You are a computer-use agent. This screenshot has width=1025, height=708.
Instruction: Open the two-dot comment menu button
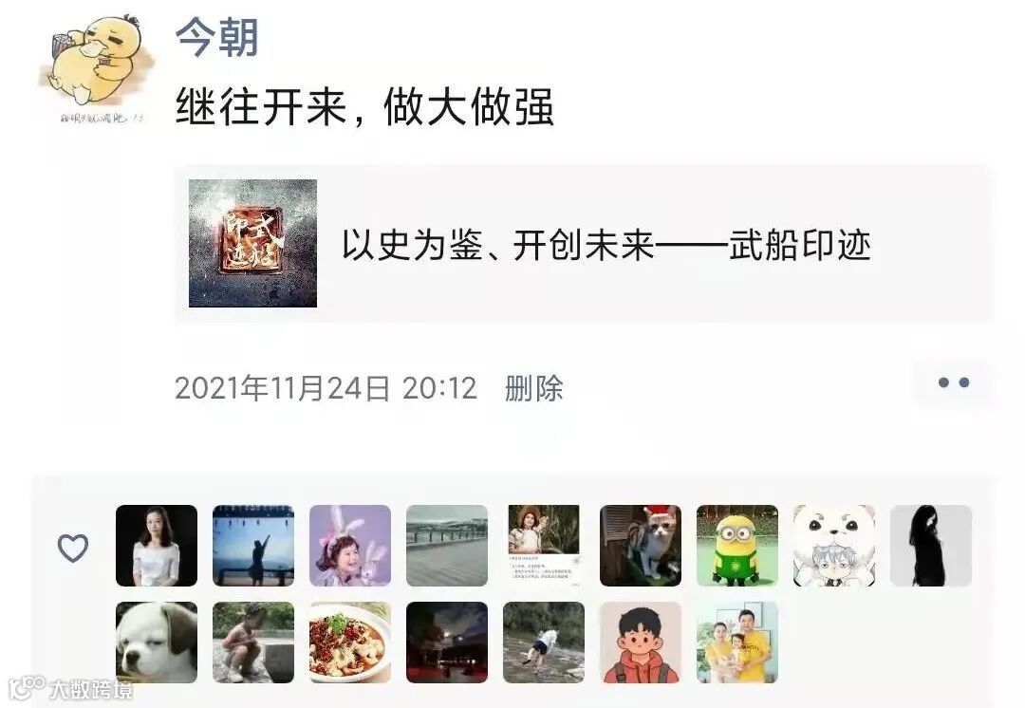(x=953, y=382)
